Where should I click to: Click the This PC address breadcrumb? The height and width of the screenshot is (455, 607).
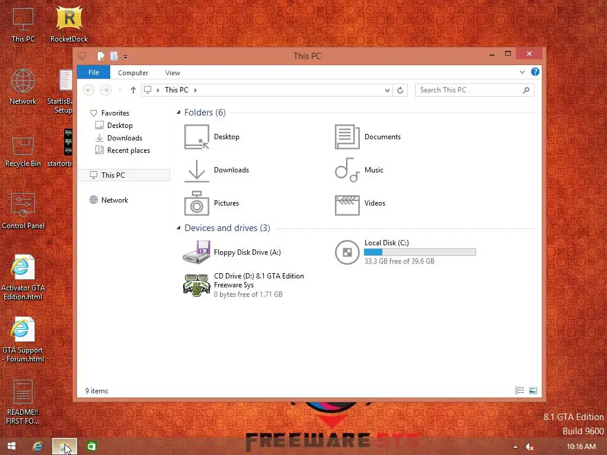point(177,90)
